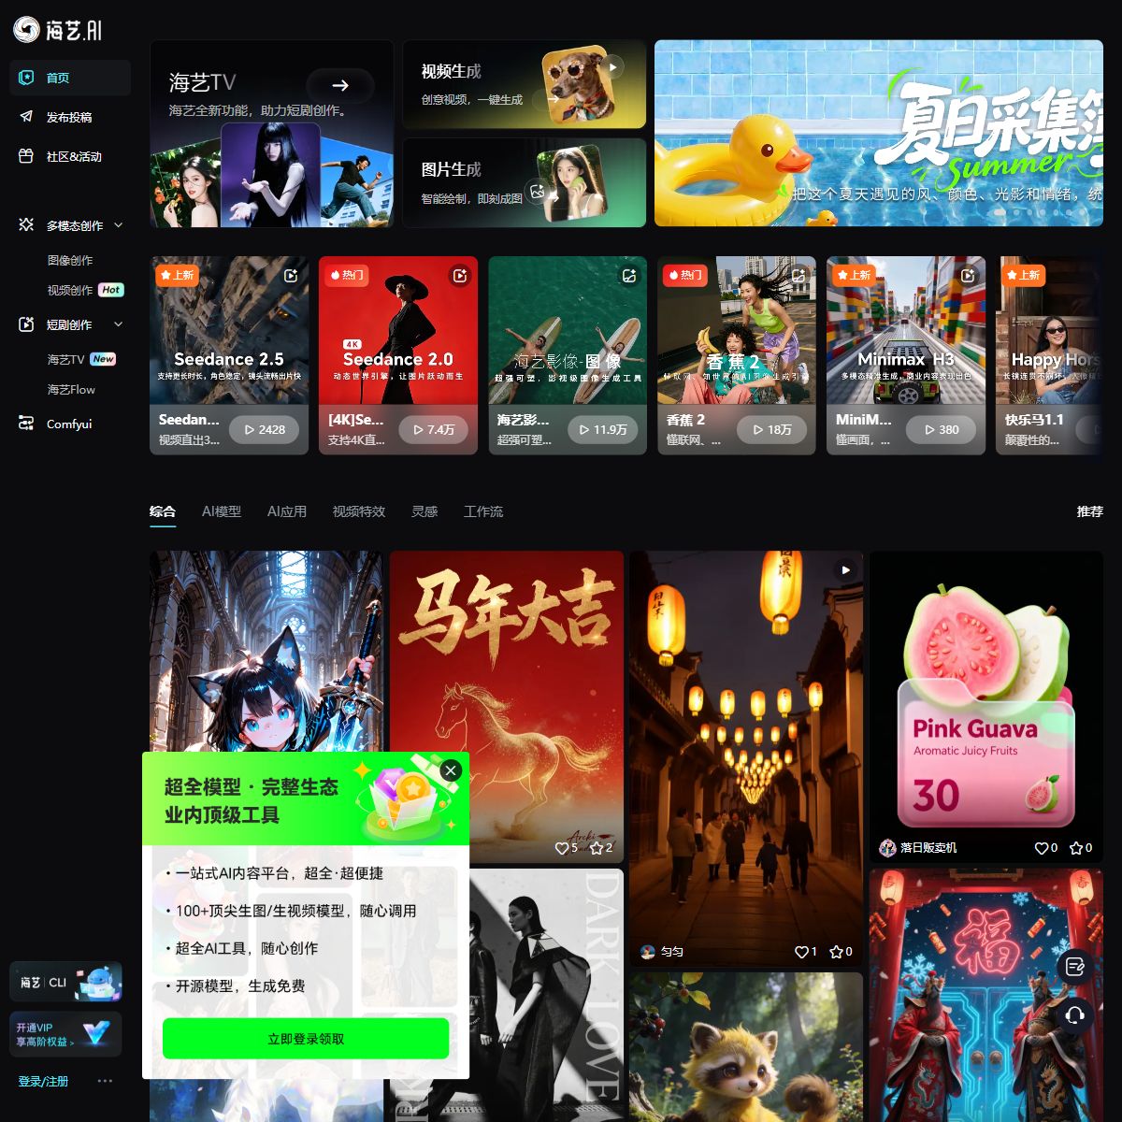Open 海艺Flow in sidebar
The height and width of the screenshot is (1122, 1122).
coord(71,389)
